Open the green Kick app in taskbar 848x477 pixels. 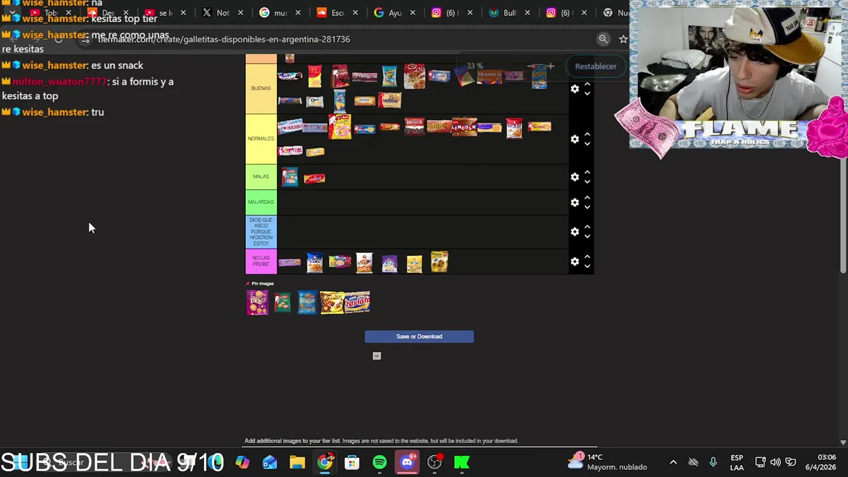(462, 462)
